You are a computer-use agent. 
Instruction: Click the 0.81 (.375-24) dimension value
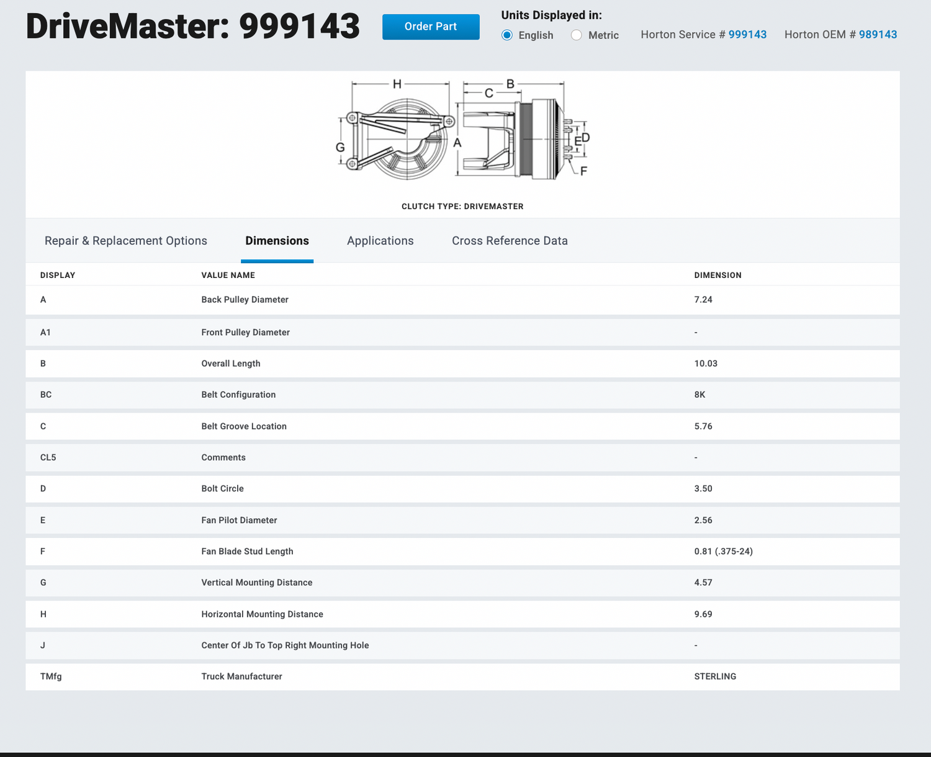pyautogui.click(x=724, y=551)
